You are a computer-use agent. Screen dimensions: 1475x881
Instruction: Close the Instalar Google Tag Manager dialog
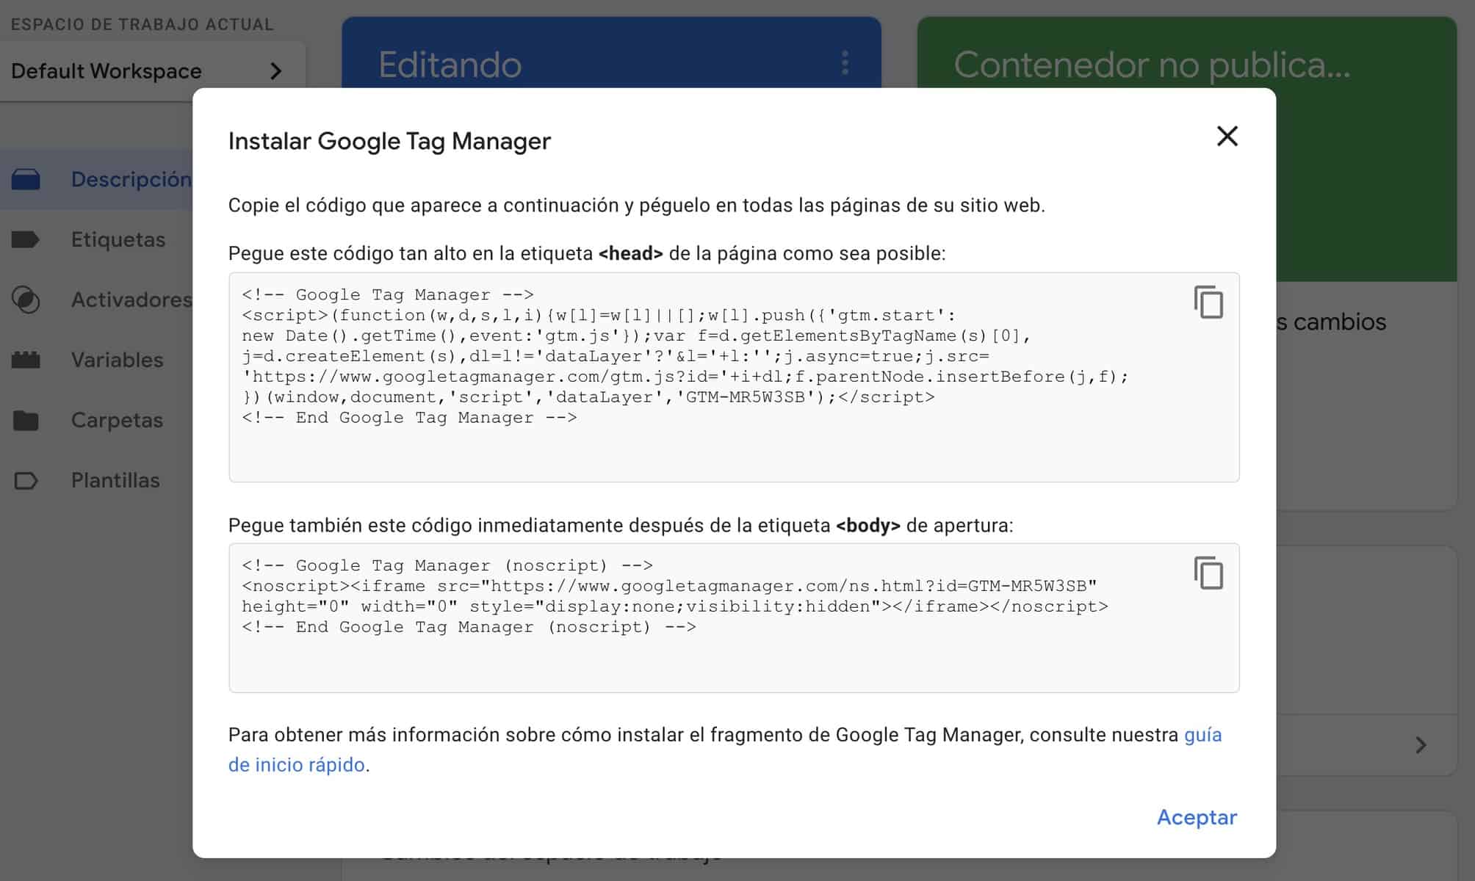(1227, 136)
